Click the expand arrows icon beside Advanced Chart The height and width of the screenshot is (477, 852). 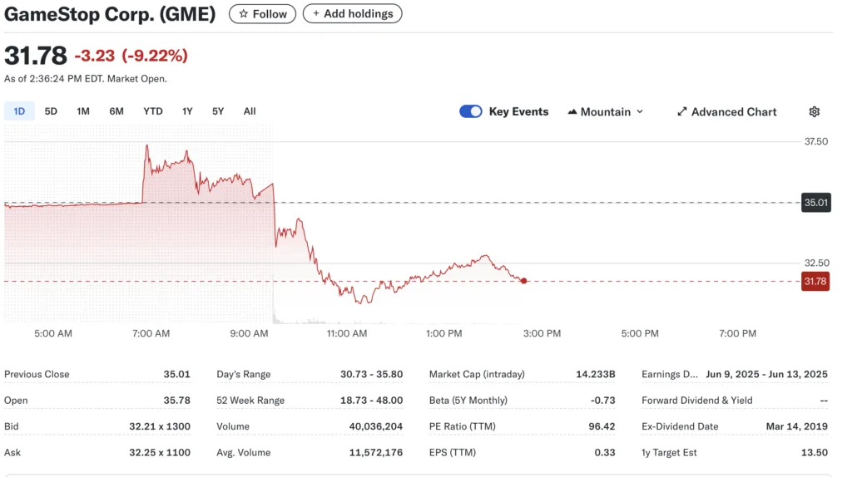682,112
